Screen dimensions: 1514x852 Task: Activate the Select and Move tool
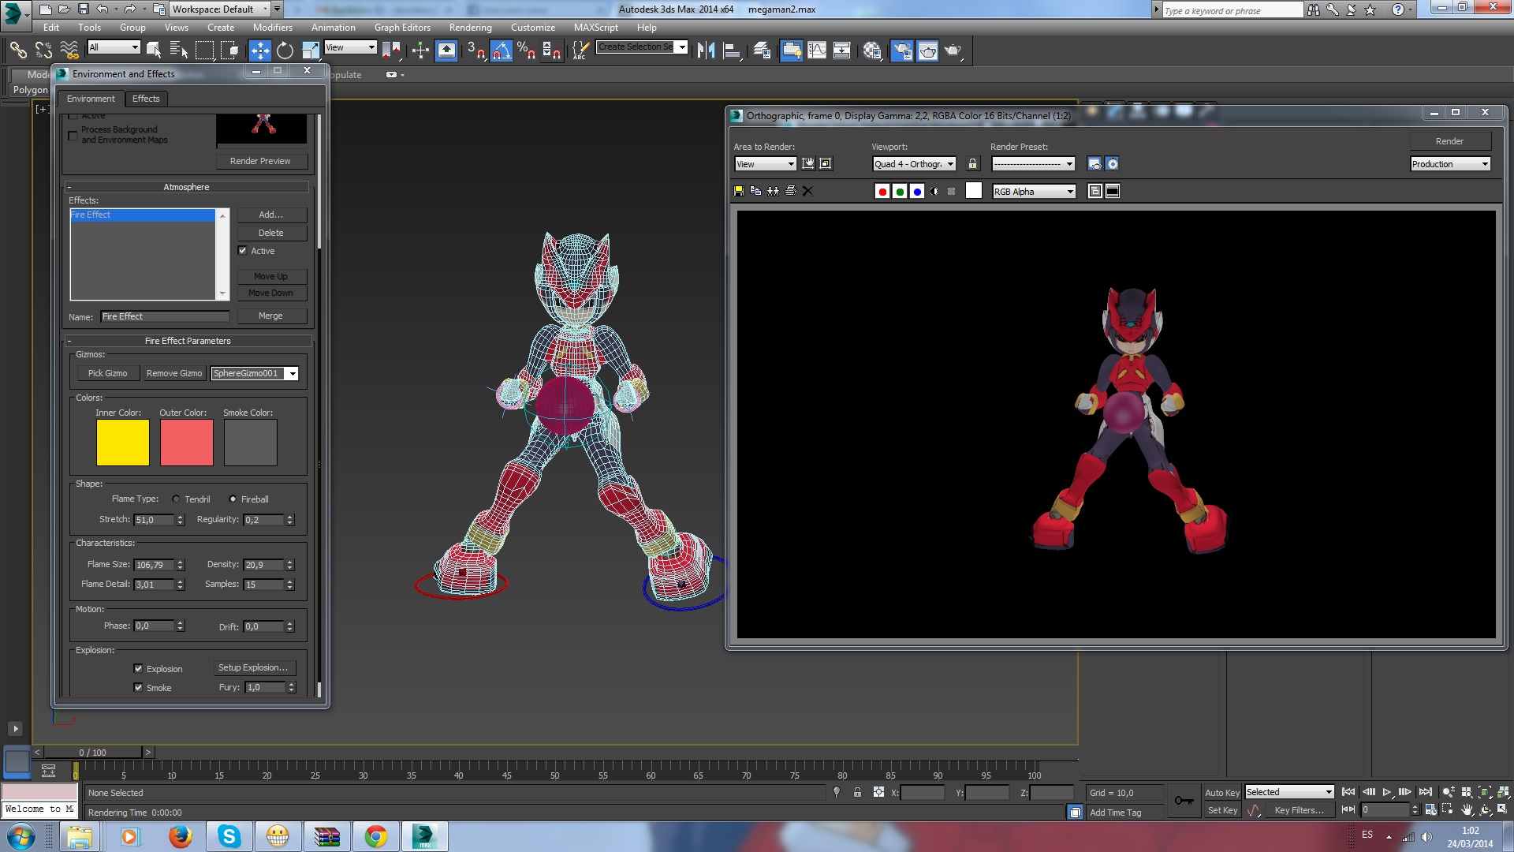click(x=259, y=50)
